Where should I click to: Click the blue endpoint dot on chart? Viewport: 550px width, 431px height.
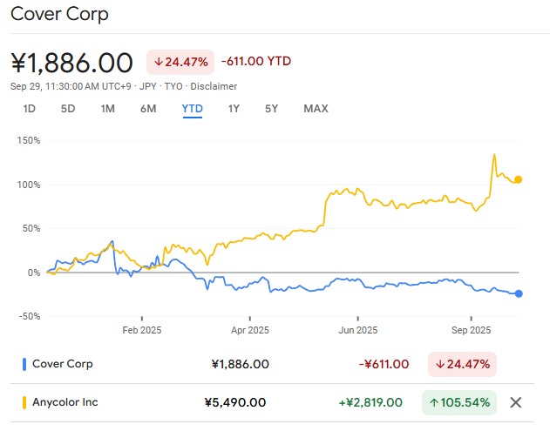(x=519, y=293)
